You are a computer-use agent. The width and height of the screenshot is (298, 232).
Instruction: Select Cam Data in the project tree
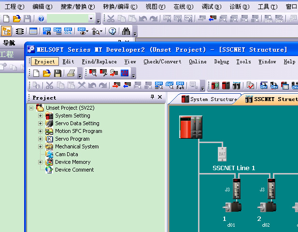click(x=66, y=154)
